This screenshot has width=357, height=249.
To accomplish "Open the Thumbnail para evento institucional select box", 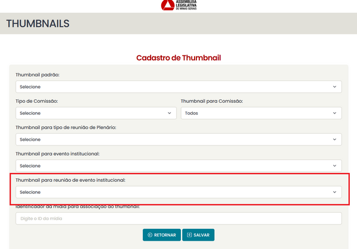I will (x=178, y=165).
